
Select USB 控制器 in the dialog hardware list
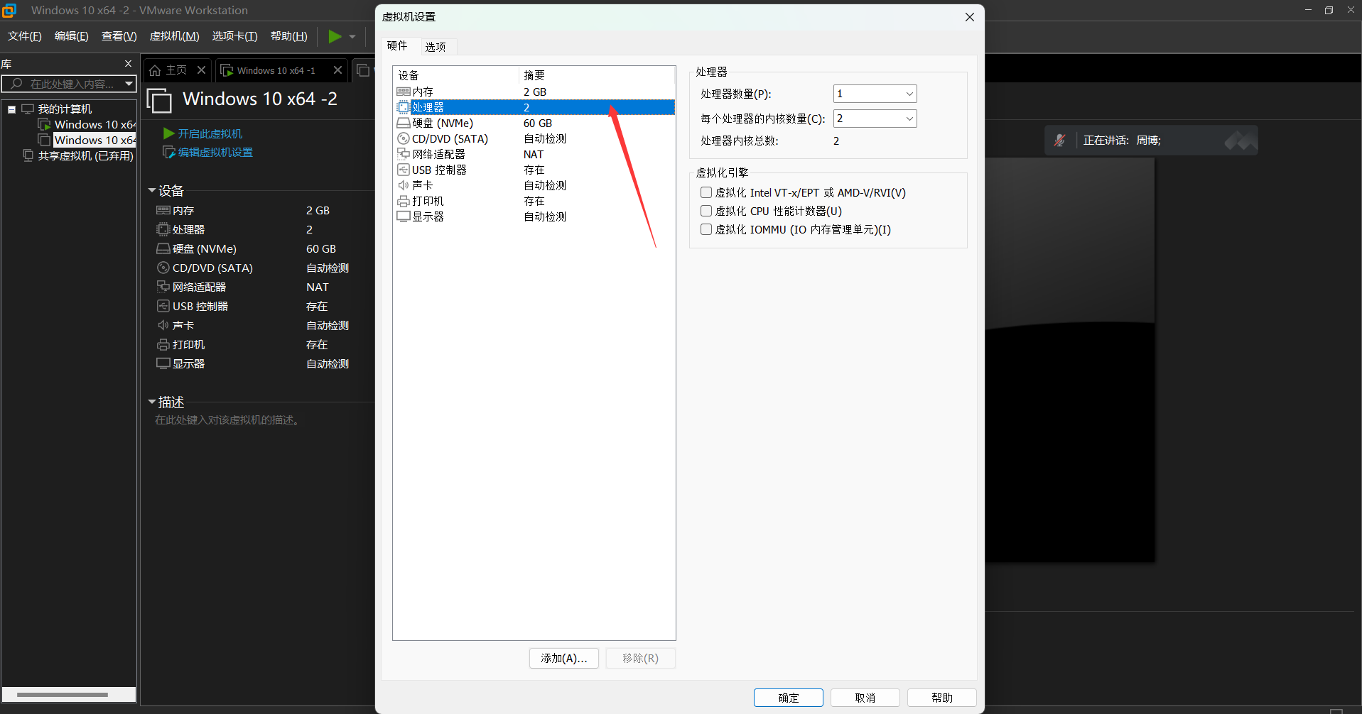click(x=534, y=170)
